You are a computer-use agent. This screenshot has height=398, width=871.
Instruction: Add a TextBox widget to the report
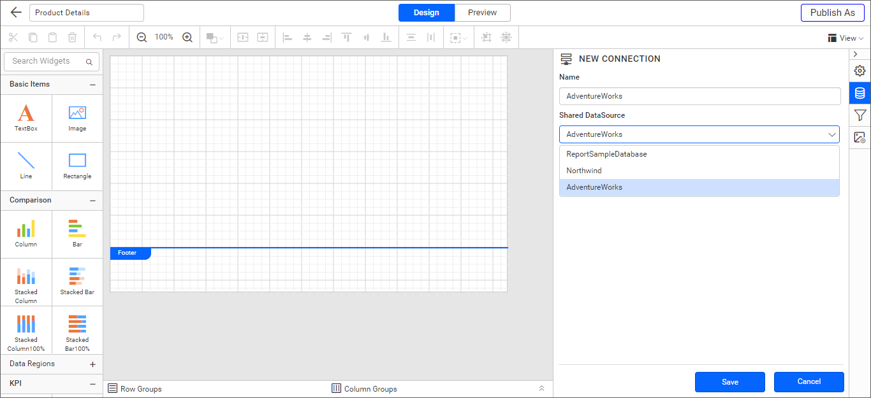click(26, 118)
